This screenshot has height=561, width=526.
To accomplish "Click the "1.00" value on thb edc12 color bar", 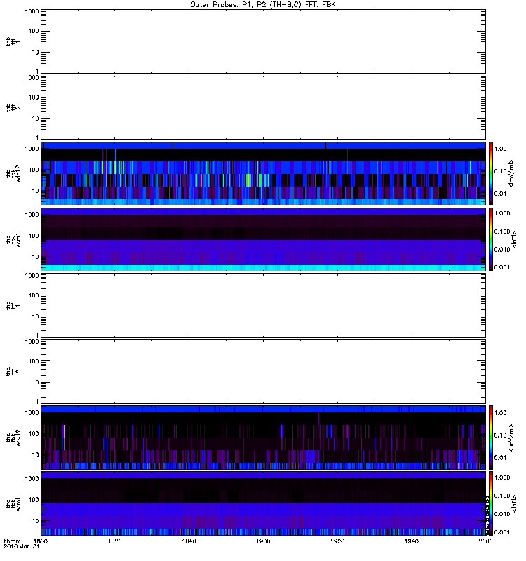I will coord(501,149).
